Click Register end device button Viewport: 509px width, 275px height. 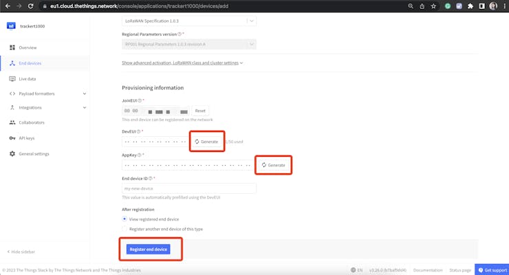tap(149, 250)
